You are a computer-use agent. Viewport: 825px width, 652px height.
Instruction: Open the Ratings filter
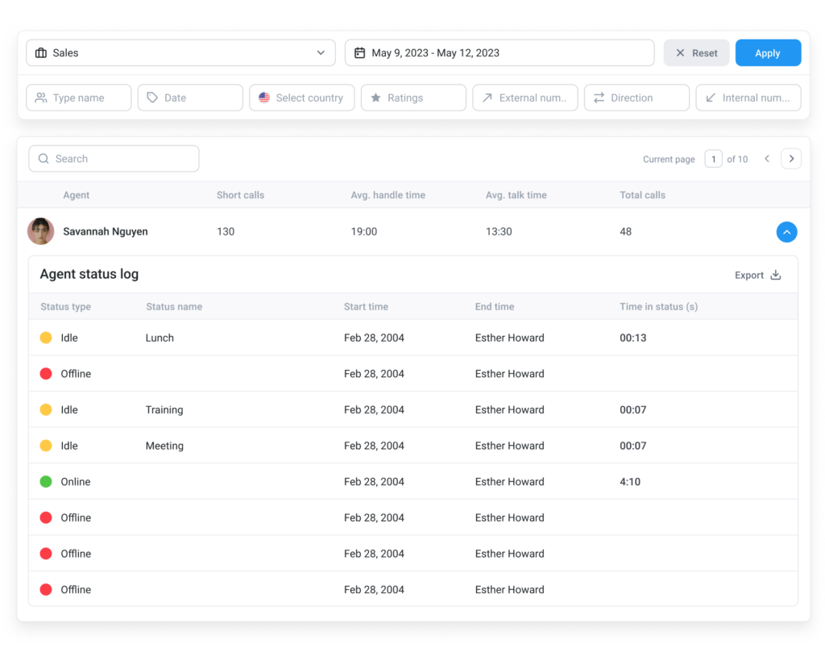[x=413, y=98]
